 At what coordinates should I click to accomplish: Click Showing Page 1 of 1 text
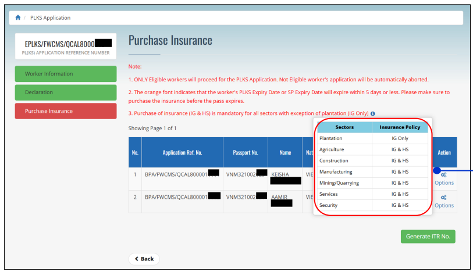point(152,128)
